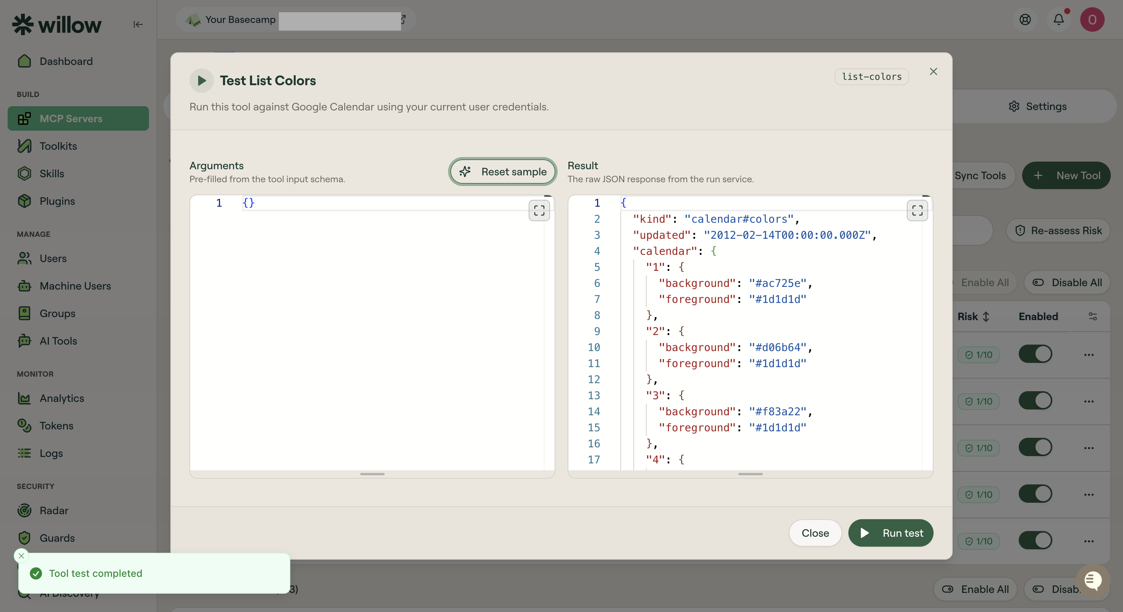Navigate to Analytics in the sidebar
1123x612 pixels.
click(x=78, y=398)
